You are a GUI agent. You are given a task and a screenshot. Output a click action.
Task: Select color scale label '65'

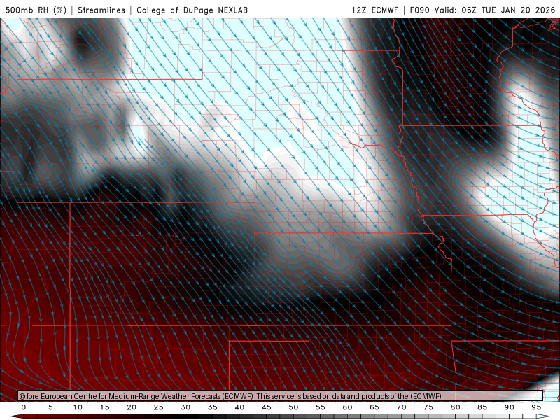374,407
